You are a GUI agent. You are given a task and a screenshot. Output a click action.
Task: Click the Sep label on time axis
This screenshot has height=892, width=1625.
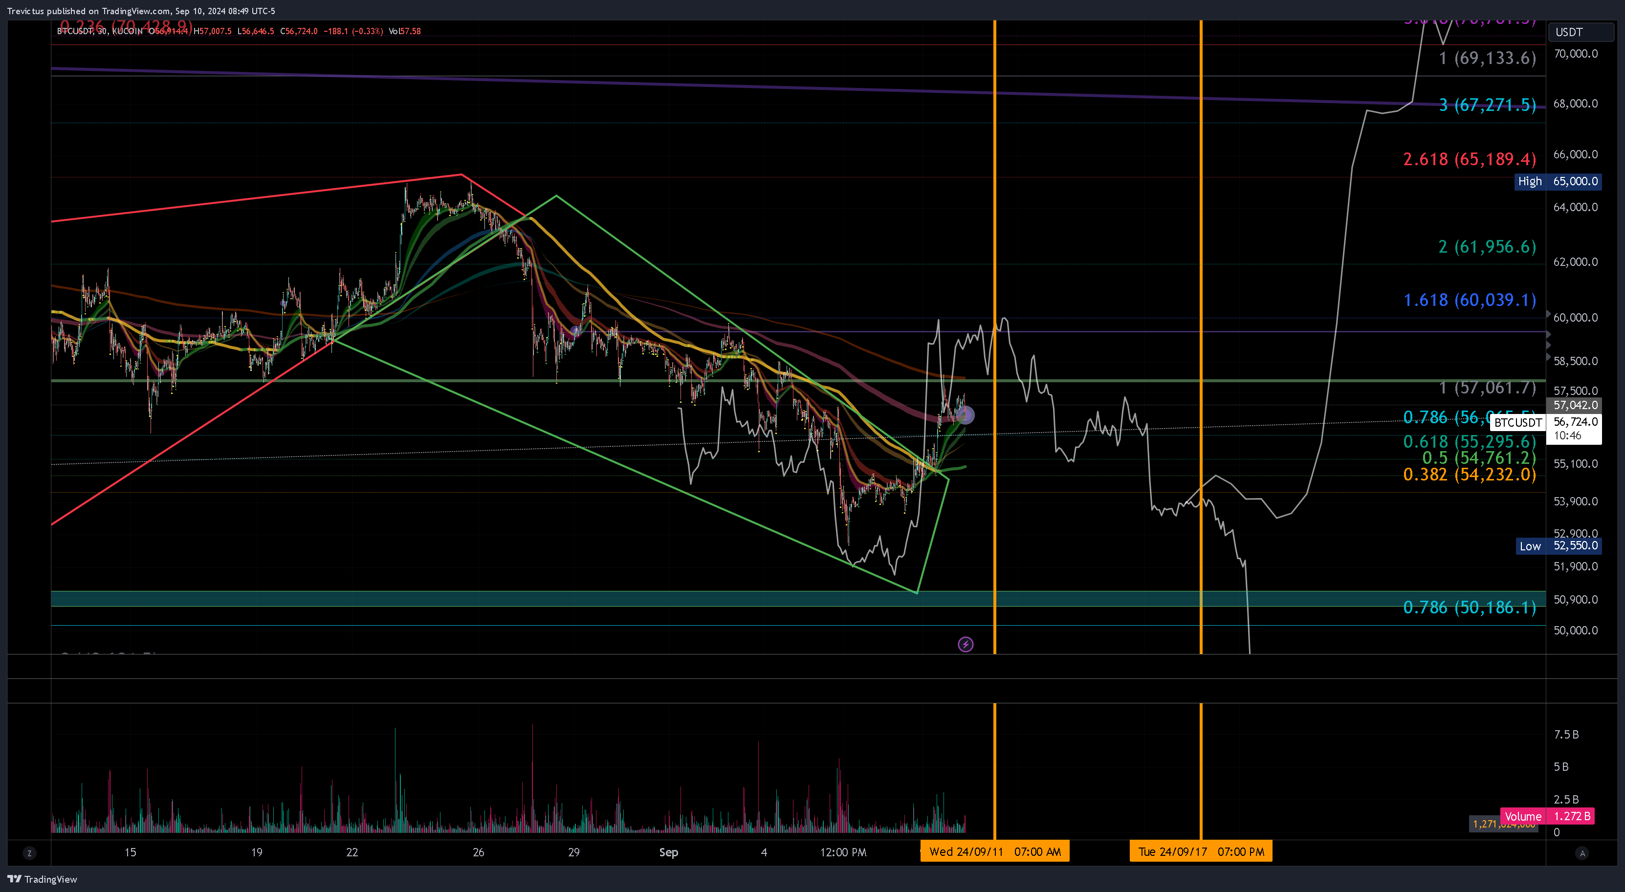(668, 852)
